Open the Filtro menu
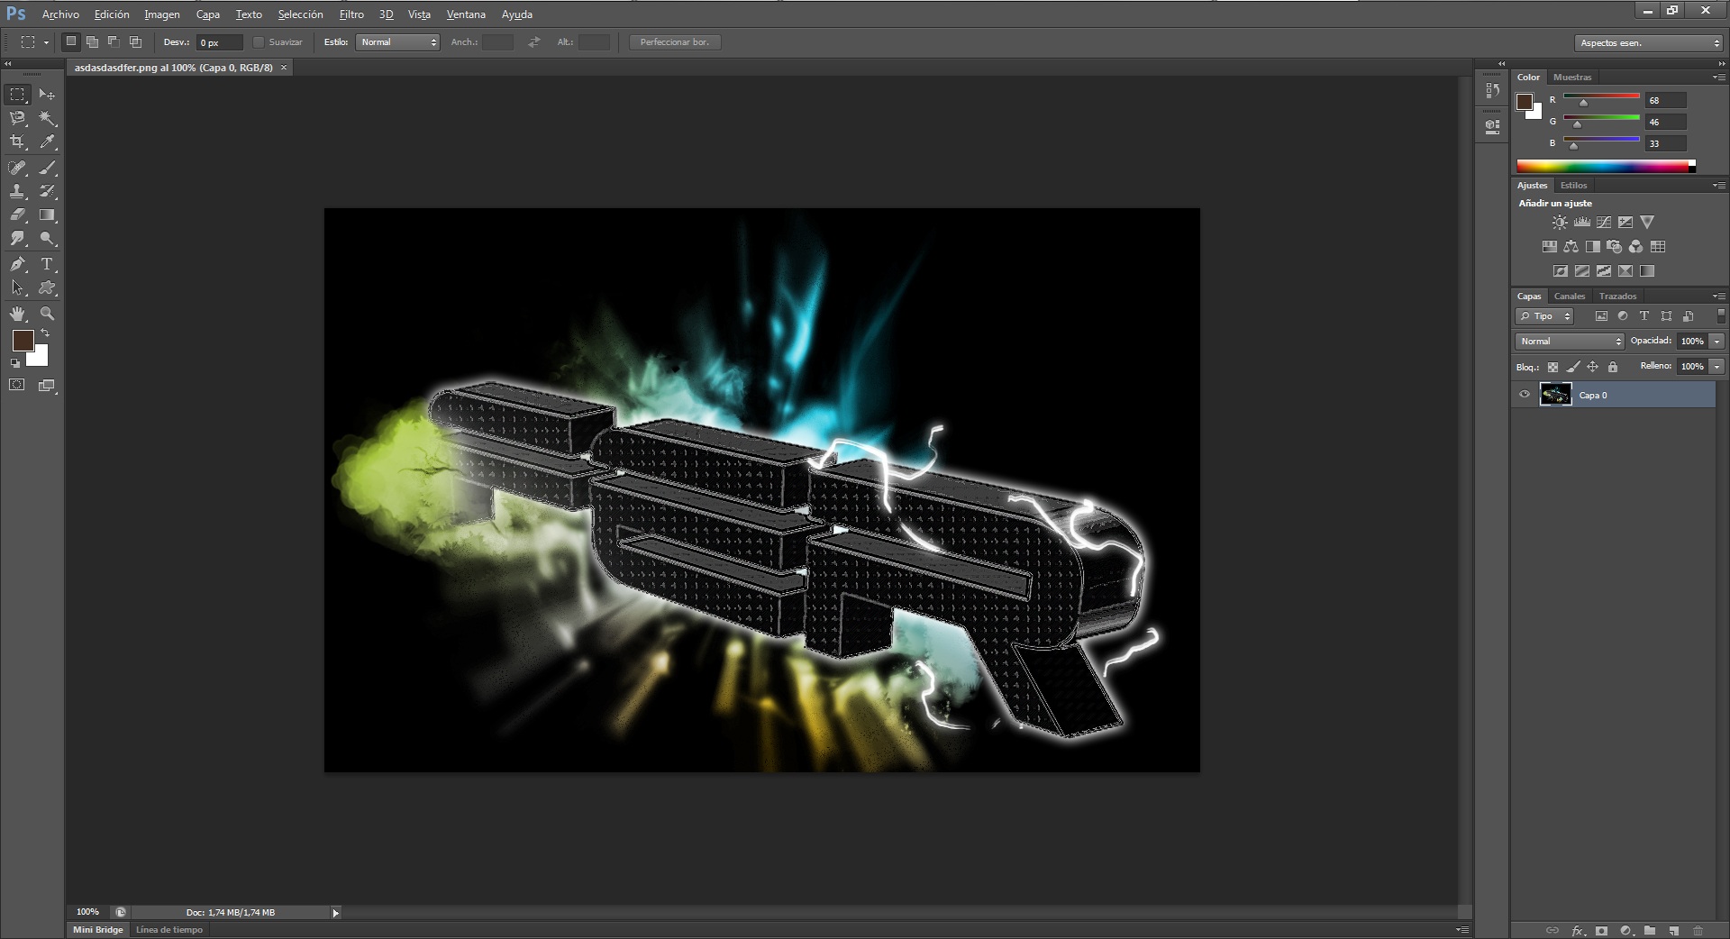 coord(351,14)
